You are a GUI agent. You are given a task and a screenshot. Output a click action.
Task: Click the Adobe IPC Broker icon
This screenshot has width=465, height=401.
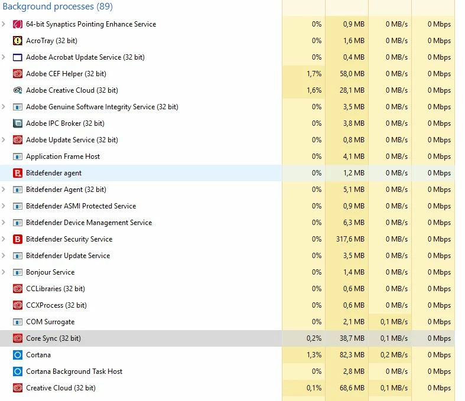(x=18, y=123)
